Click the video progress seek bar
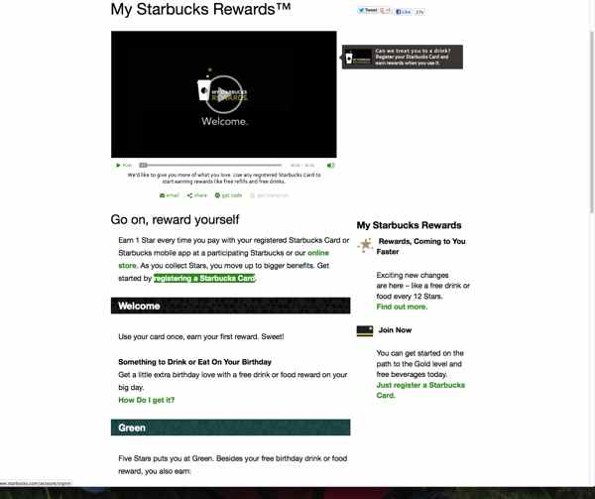 pos(210,165)
